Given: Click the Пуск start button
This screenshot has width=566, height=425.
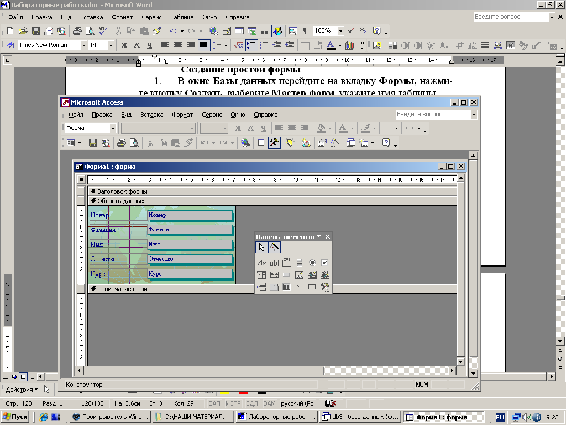Looking at the screenshot, I should pyautogui.click(x=15, y=417).
